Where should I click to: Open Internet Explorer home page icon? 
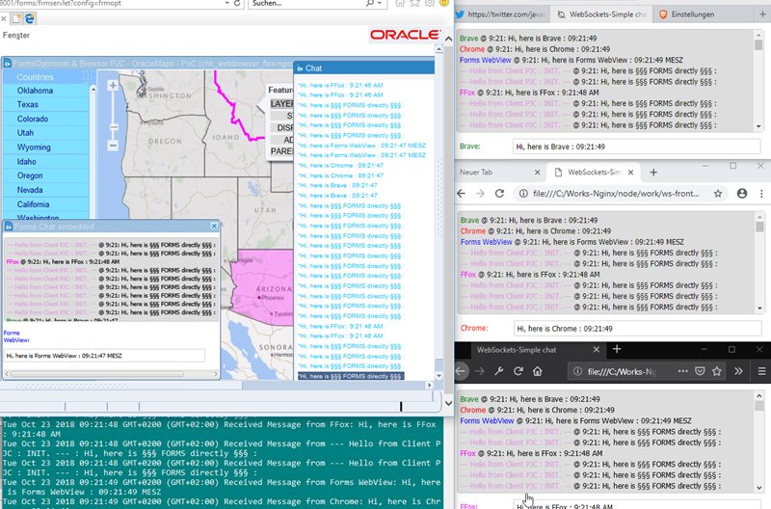tap(400, 3)
